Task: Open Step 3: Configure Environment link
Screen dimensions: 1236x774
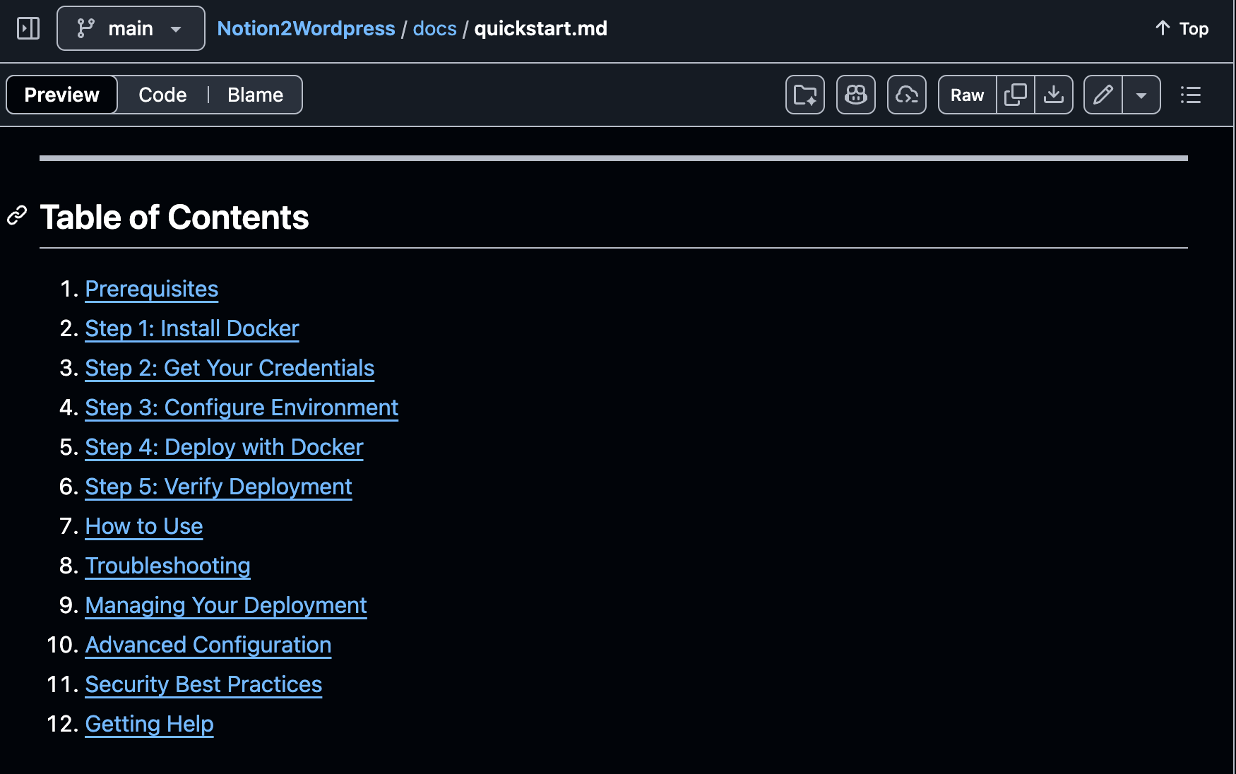Action: click(242, 407)
